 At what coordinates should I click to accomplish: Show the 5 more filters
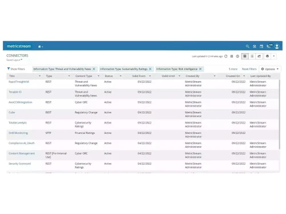tap(233, 69)
